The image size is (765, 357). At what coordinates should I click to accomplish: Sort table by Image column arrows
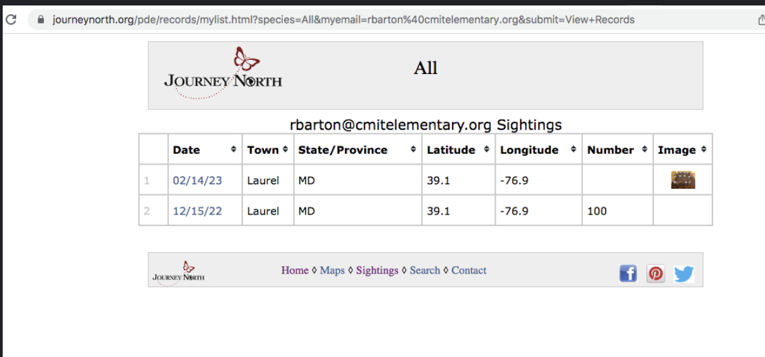pos(704,149)
